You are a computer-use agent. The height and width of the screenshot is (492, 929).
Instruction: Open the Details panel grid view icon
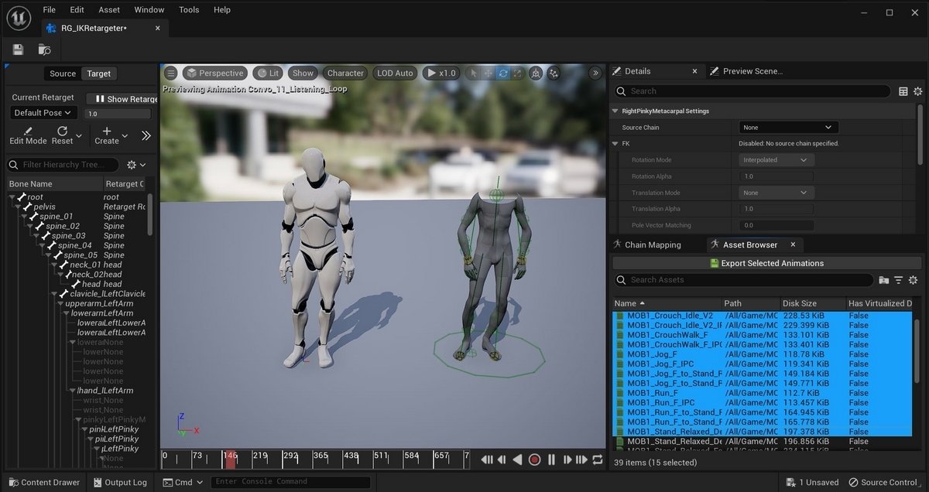point(903,91)
